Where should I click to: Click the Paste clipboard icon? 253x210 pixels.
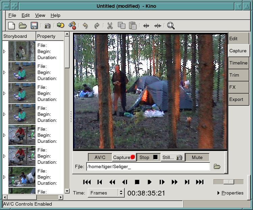click(133, 26)
